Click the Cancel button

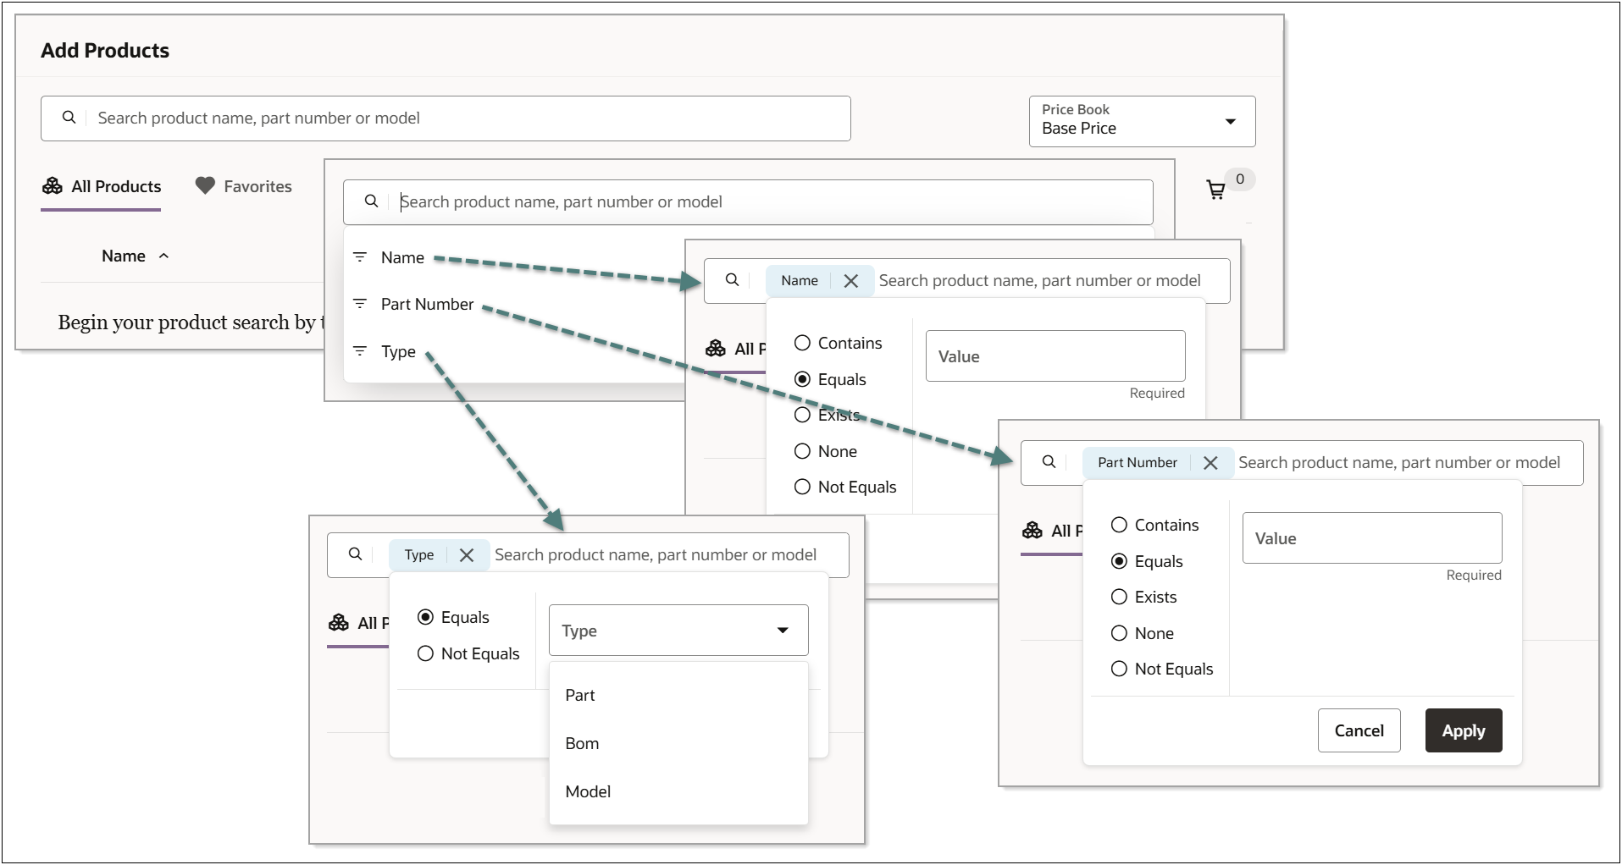[1359, 730]
